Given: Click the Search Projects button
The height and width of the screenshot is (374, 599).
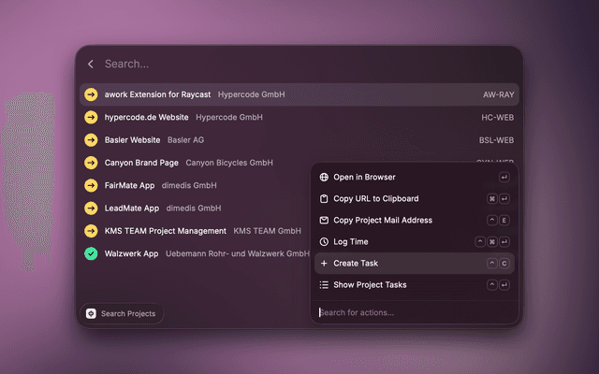Looking at the screenshot, I should coord(122,314).
